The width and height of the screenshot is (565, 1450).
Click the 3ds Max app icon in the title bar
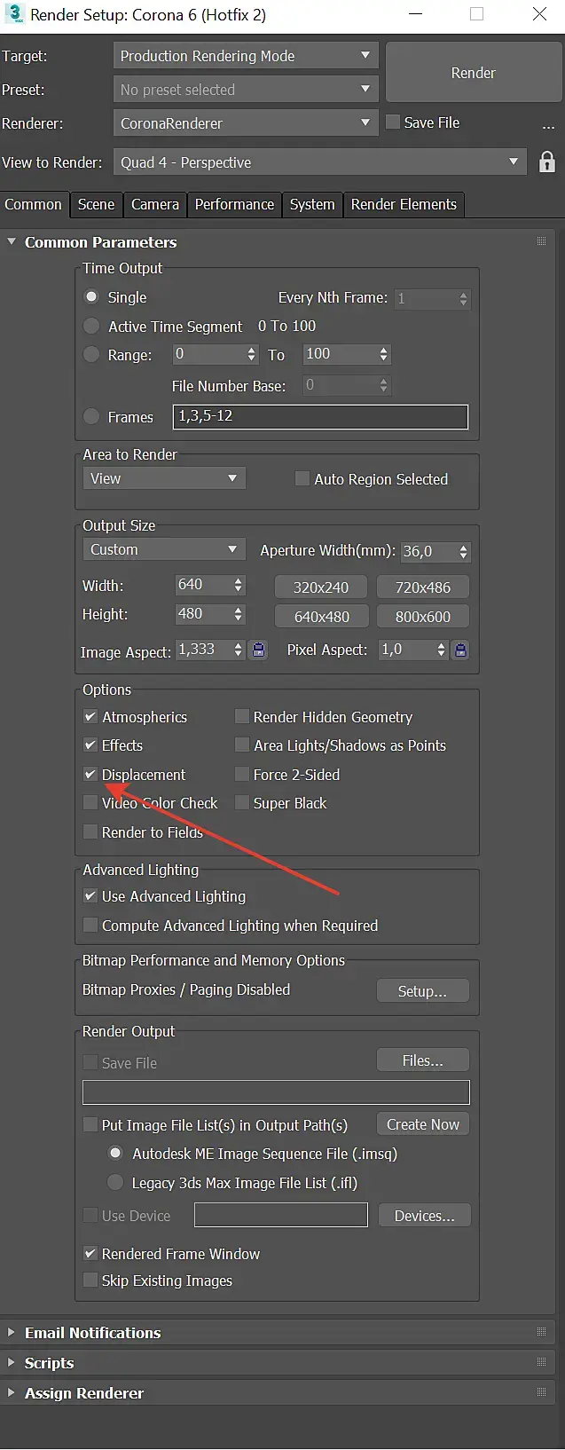click(14, 14)
